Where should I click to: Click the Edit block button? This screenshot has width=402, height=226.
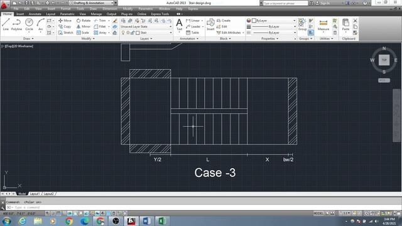(x=222, y=26)
